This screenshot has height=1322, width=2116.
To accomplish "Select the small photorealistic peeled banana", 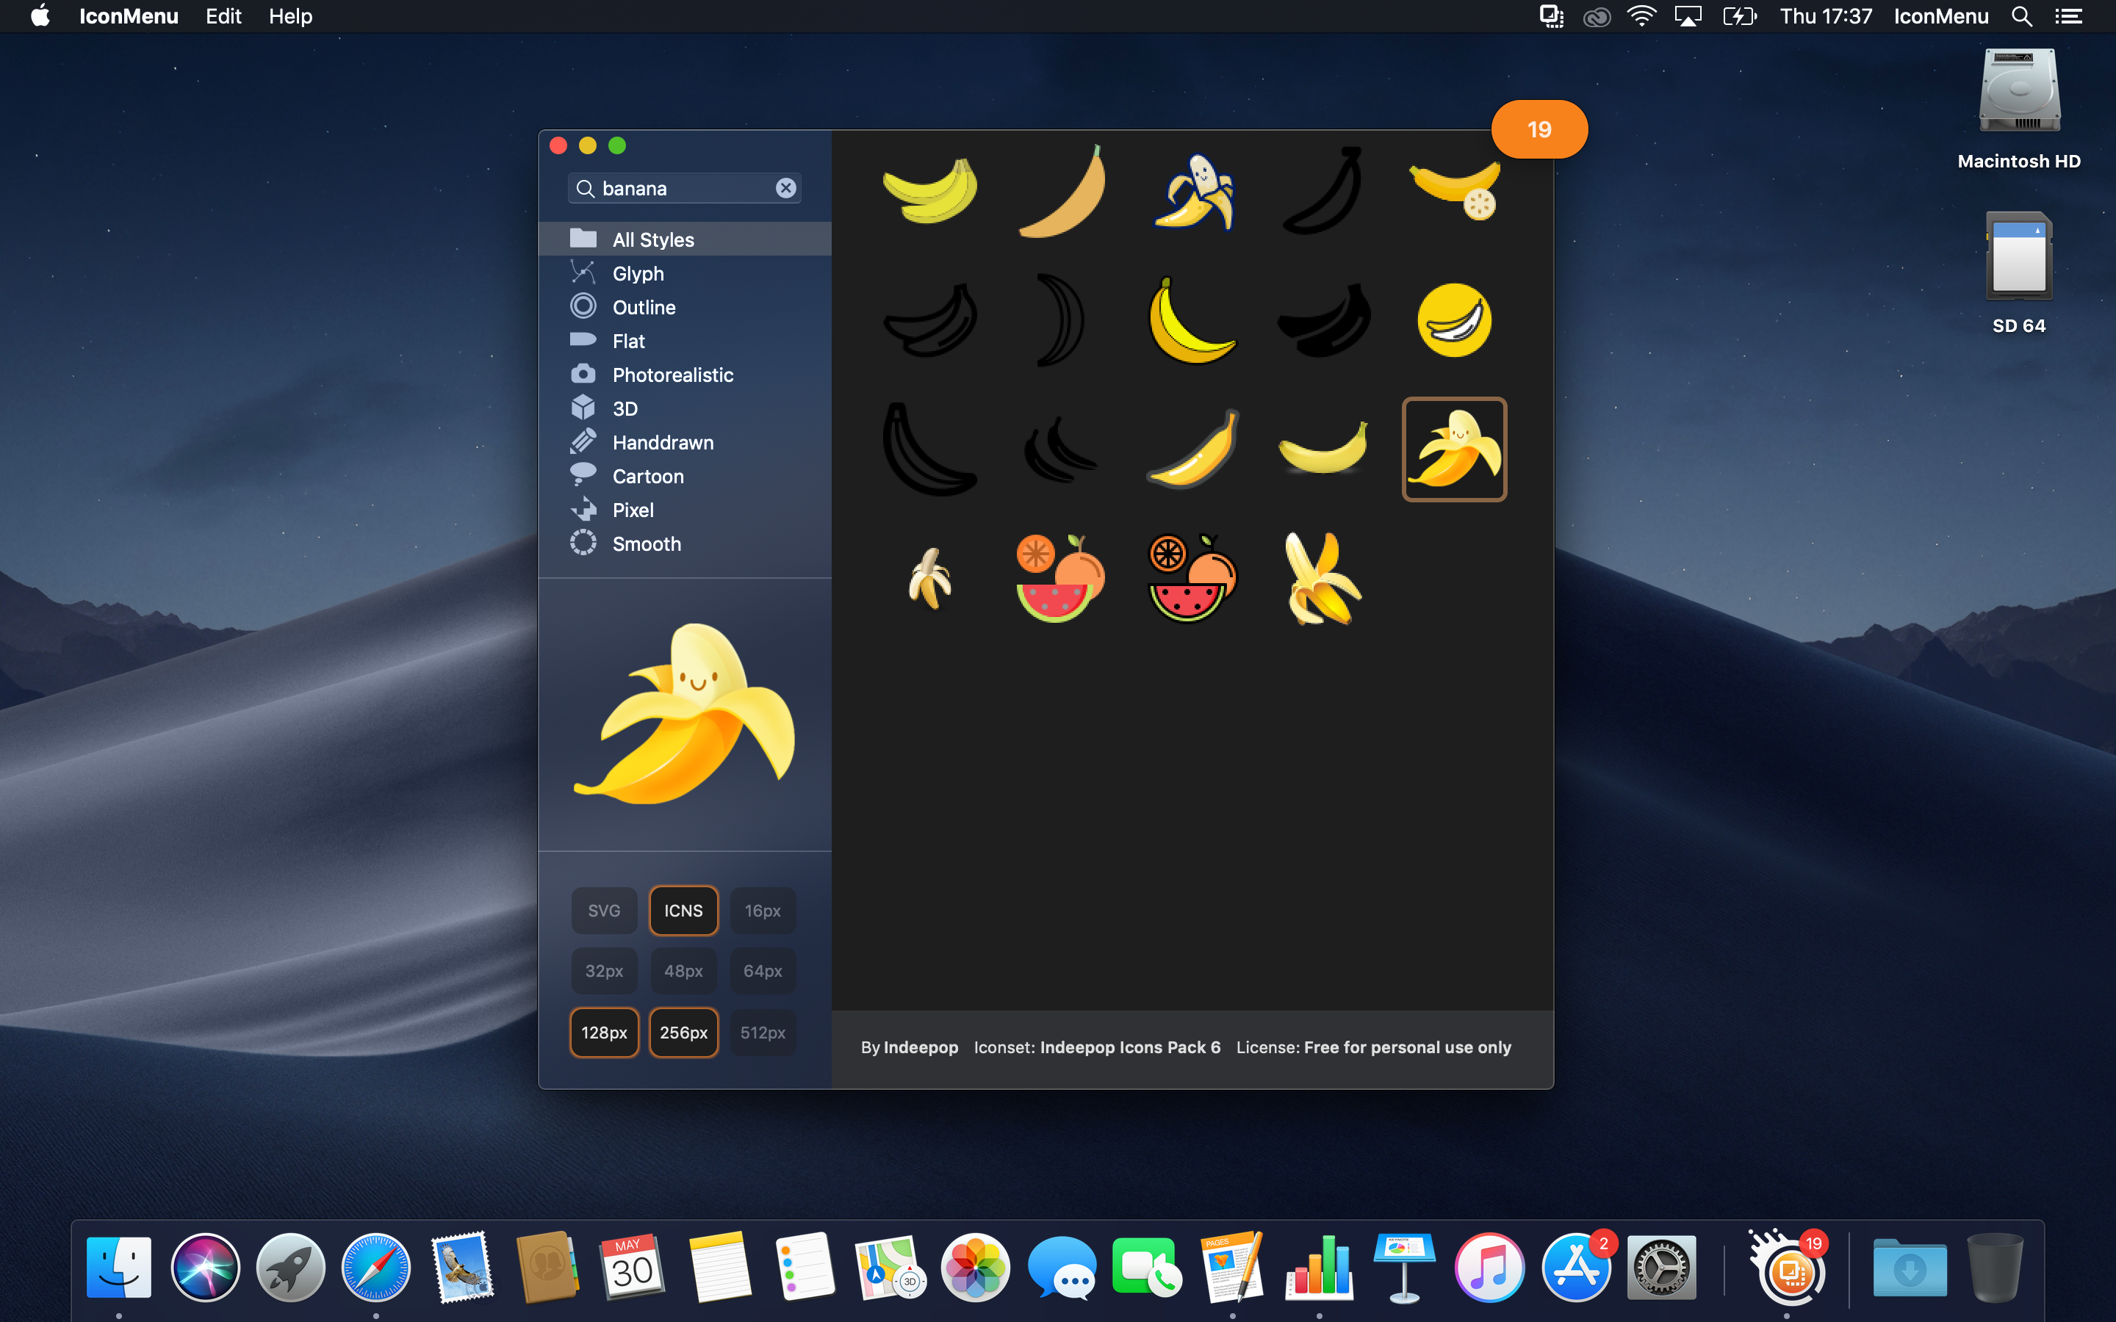I will point(929,578).
